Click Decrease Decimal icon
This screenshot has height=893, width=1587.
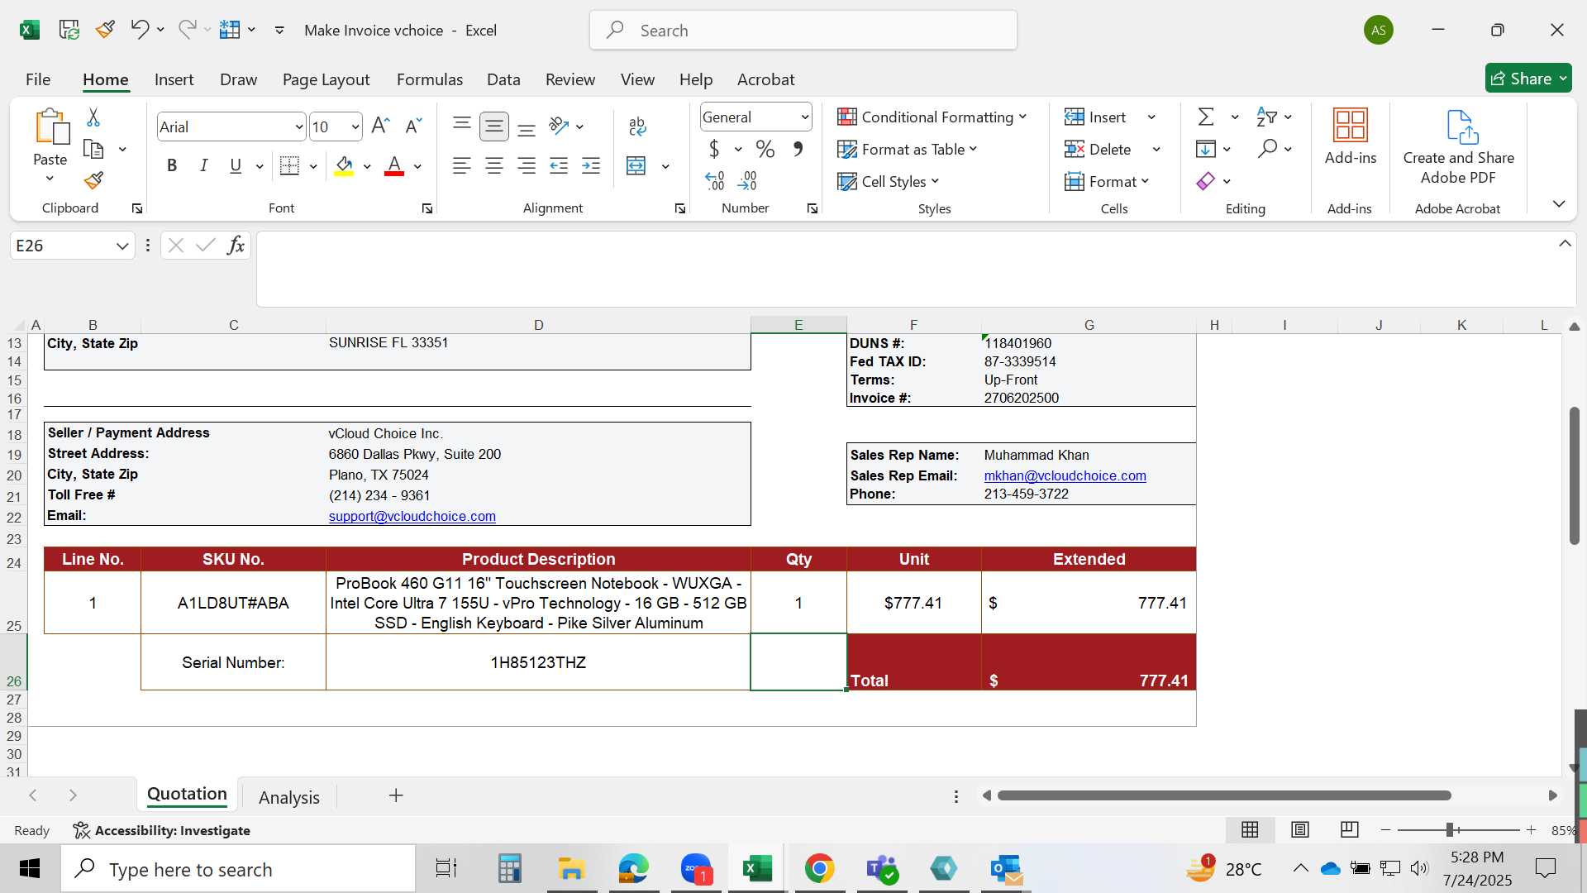[x=747, y=180]
